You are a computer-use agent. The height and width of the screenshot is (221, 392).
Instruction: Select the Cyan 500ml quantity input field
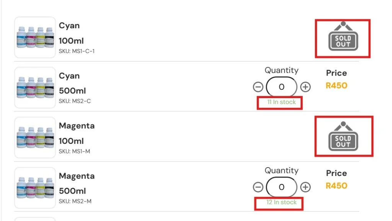[x=281, y=87]
